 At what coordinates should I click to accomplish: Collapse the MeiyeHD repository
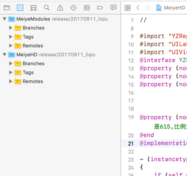pos(5,54)
